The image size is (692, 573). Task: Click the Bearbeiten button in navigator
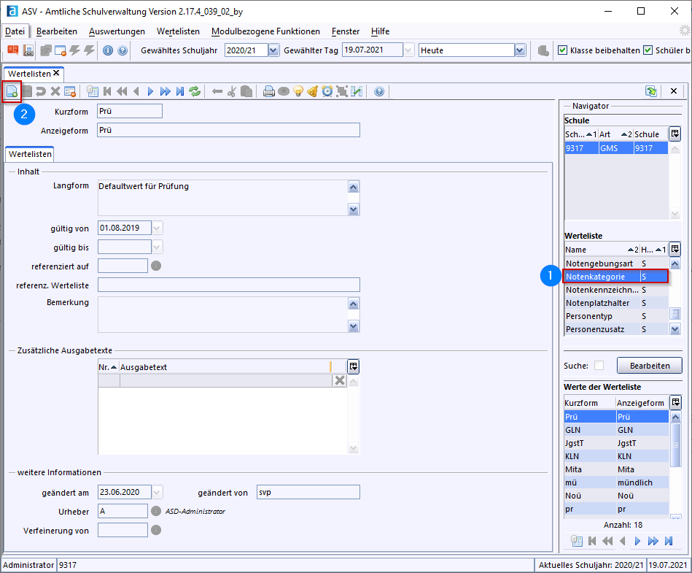point(649,366)
